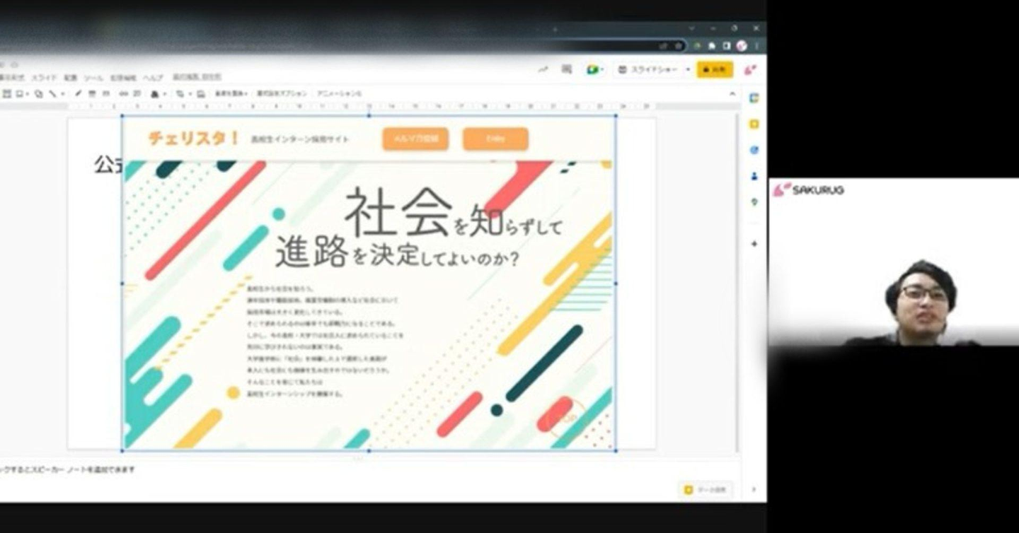Select the 進路を決定してよいのか？ headline text

[398, 254]
